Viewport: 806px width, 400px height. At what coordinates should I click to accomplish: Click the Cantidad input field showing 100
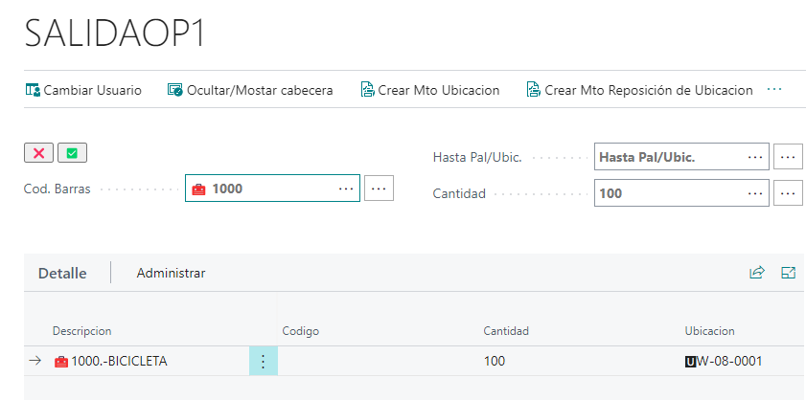[681, 193]
